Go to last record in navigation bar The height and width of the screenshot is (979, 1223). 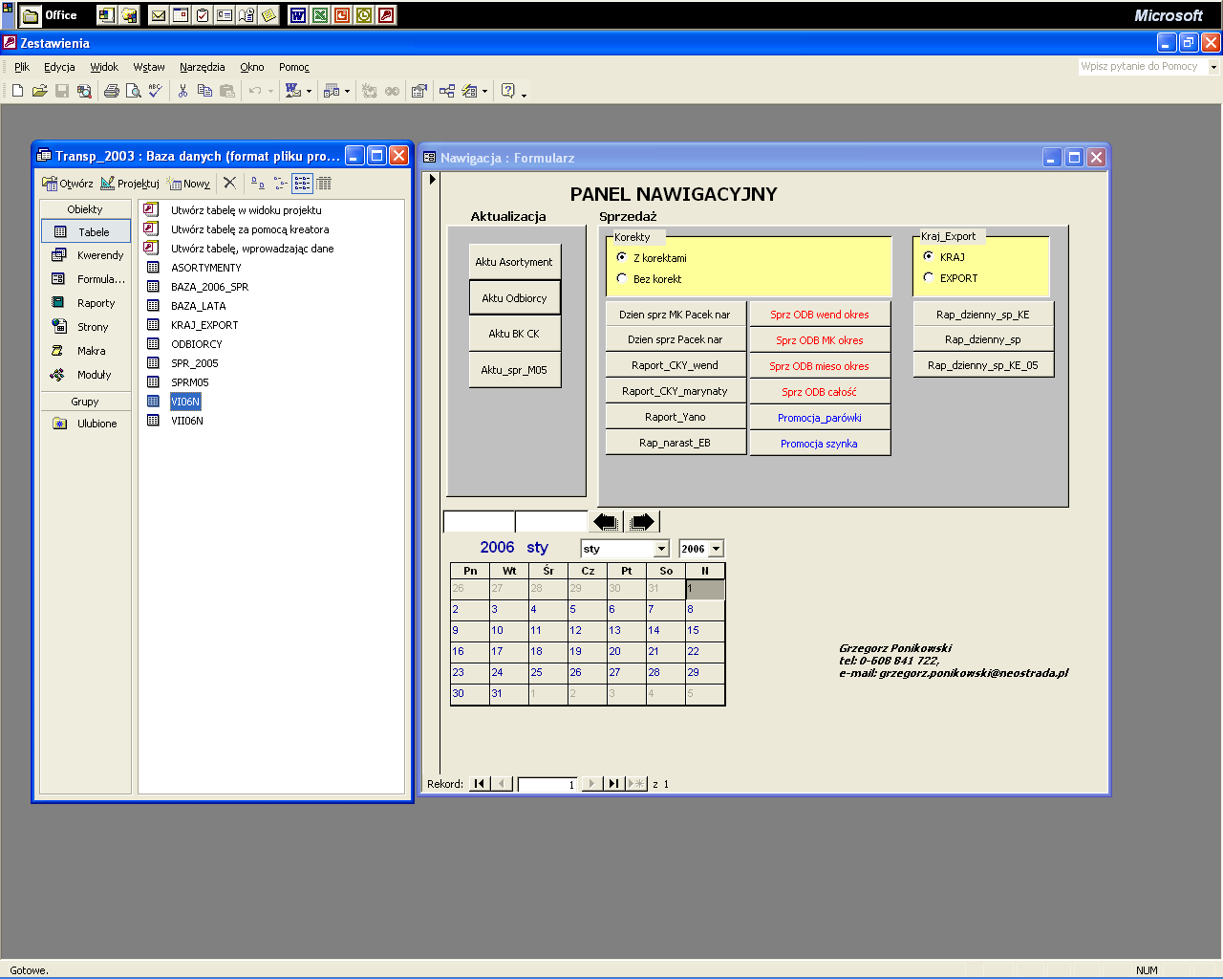click(613, 784)
